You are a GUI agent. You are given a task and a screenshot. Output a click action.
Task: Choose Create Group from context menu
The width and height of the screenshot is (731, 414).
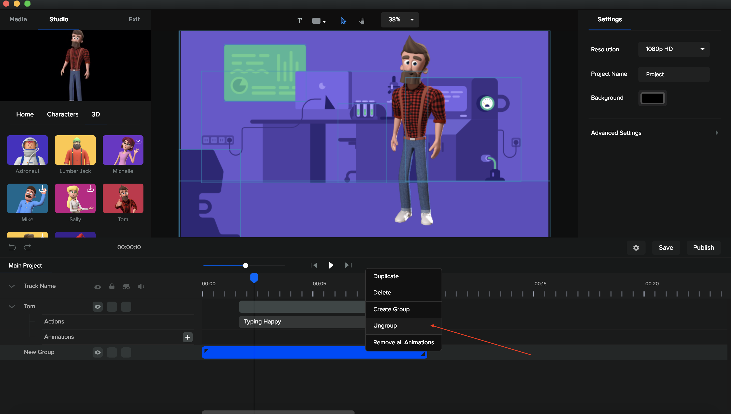403,309
